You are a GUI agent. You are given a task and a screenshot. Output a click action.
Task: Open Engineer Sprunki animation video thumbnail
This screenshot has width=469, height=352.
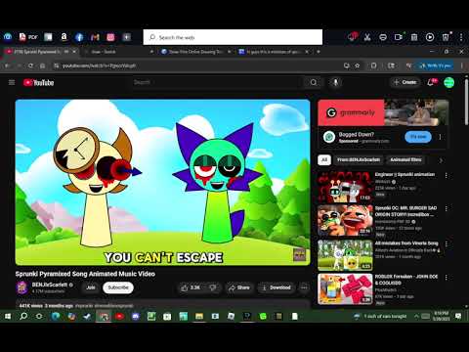(x=345, y=187)
